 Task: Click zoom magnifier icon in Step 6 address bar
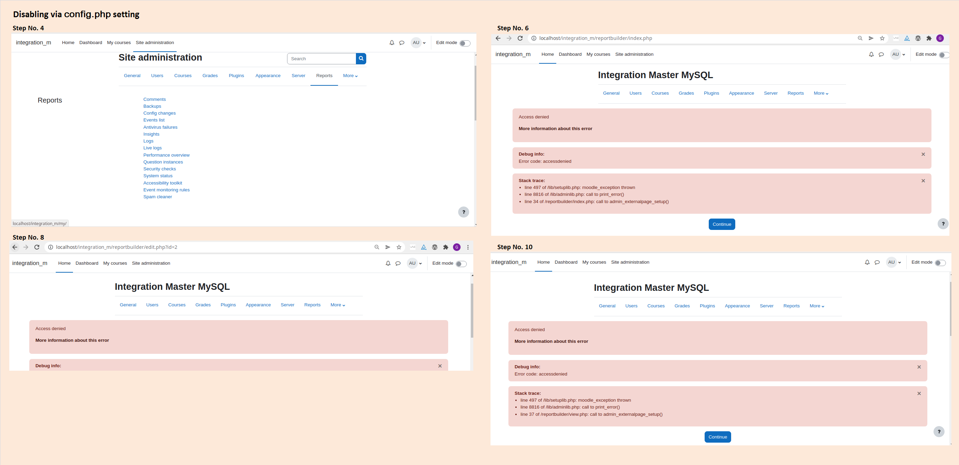pos(860,38)
